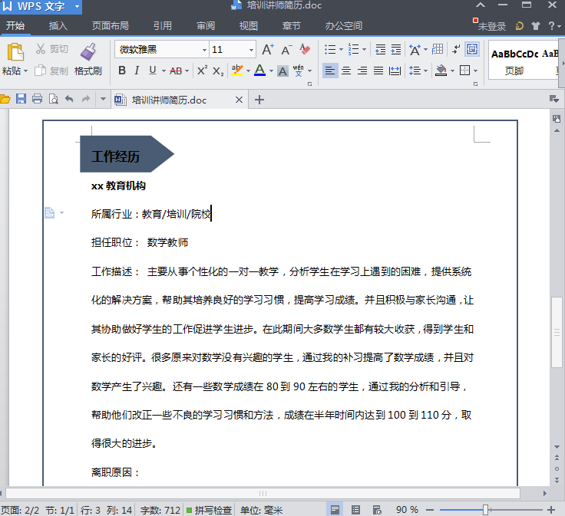Expand numbered list style arrow

[x=365, y=50]
